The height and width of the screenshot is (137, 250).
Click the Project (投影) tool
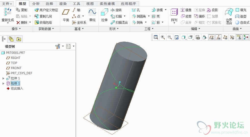click(x=212, y=10)
